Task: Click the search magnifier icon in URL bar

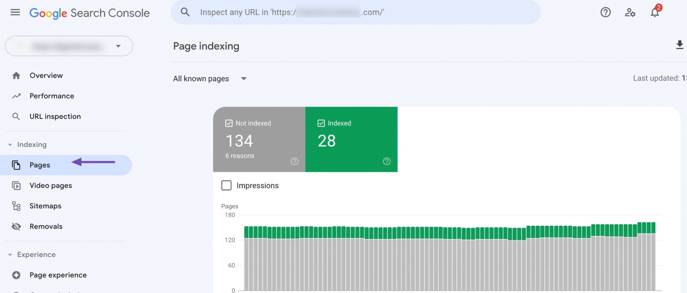Action: coord(185,12)
